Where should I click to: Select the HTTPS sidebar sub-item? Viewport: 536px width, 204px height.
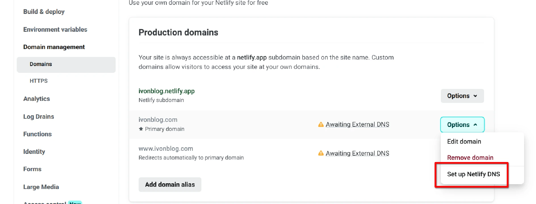(39, 81)
